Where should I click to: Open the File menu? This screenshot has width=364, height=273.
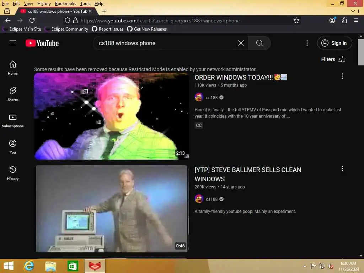pyautogui.click(x=5, y=4)
